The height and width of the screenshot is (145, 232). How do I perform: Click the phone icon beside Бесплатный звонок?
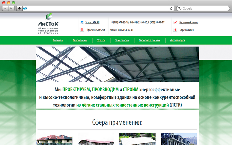175,22
